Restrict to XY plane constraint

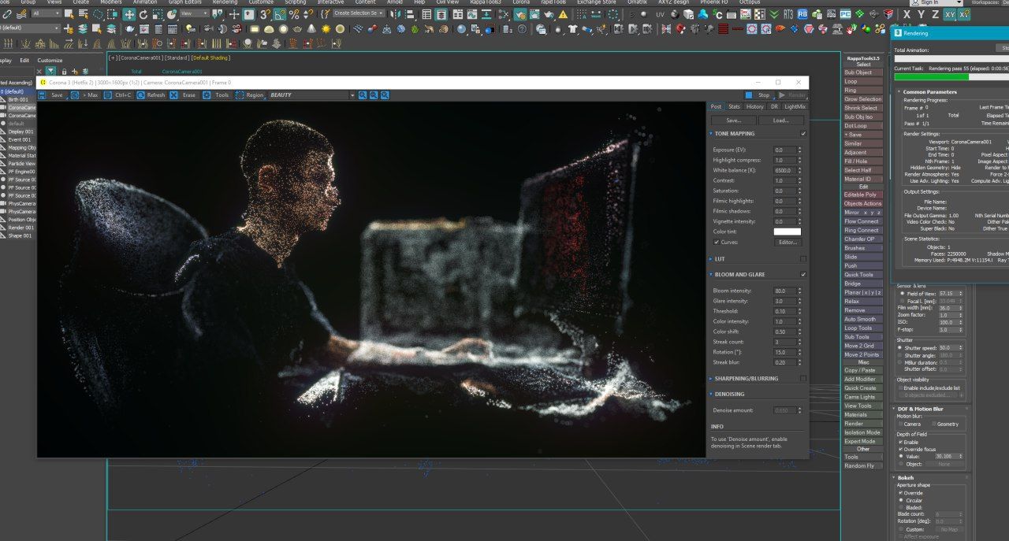coord(950,14)
